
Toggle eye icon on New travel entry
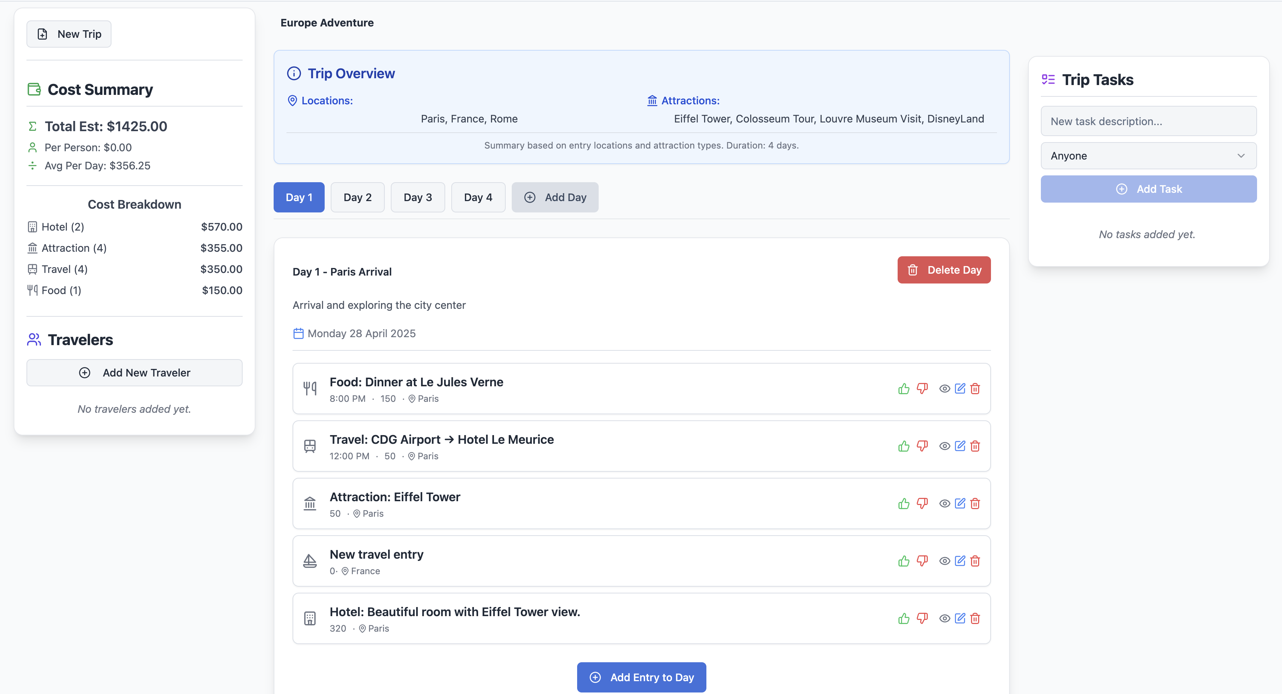944,561
